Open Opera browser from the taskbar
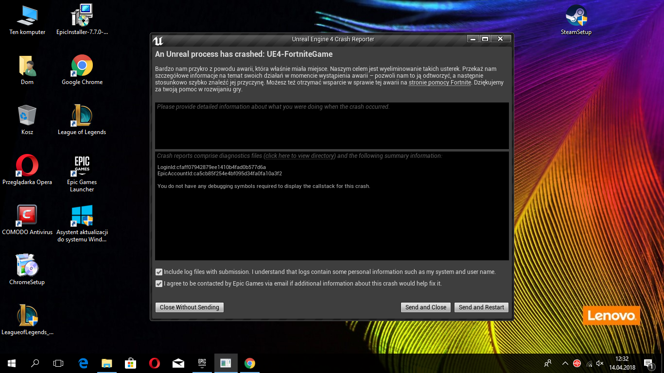The image size is (664, 373). click(155, 363)
